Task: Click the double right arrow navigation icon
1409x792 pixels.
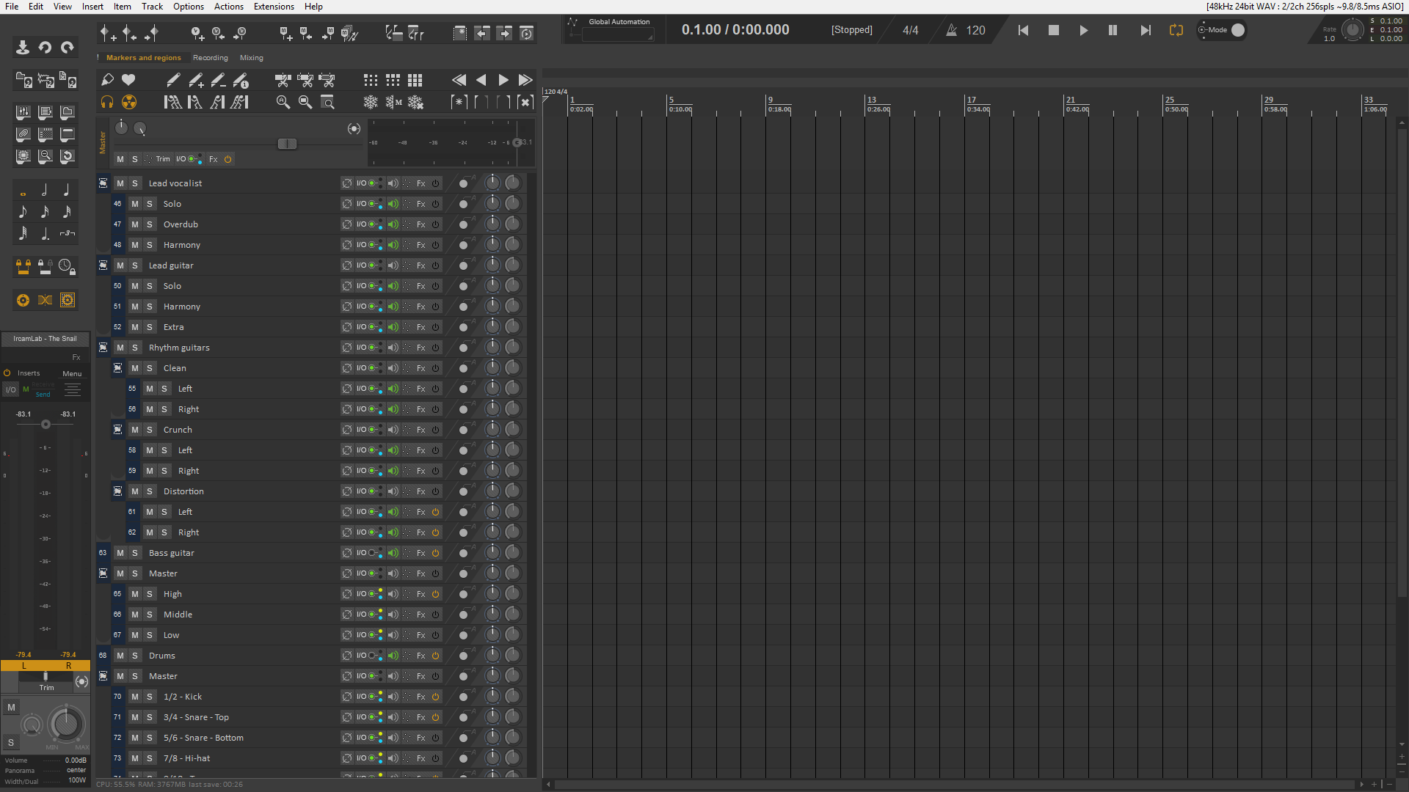Action: tap(525, 80)
